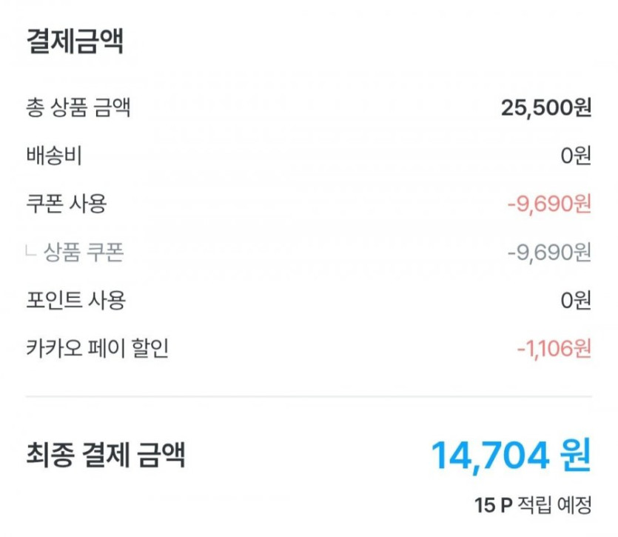Select the 상품 쿠폰 sub-item label
Image resolution: width=618 pixels, height=537 pixels.
point(84,253)
